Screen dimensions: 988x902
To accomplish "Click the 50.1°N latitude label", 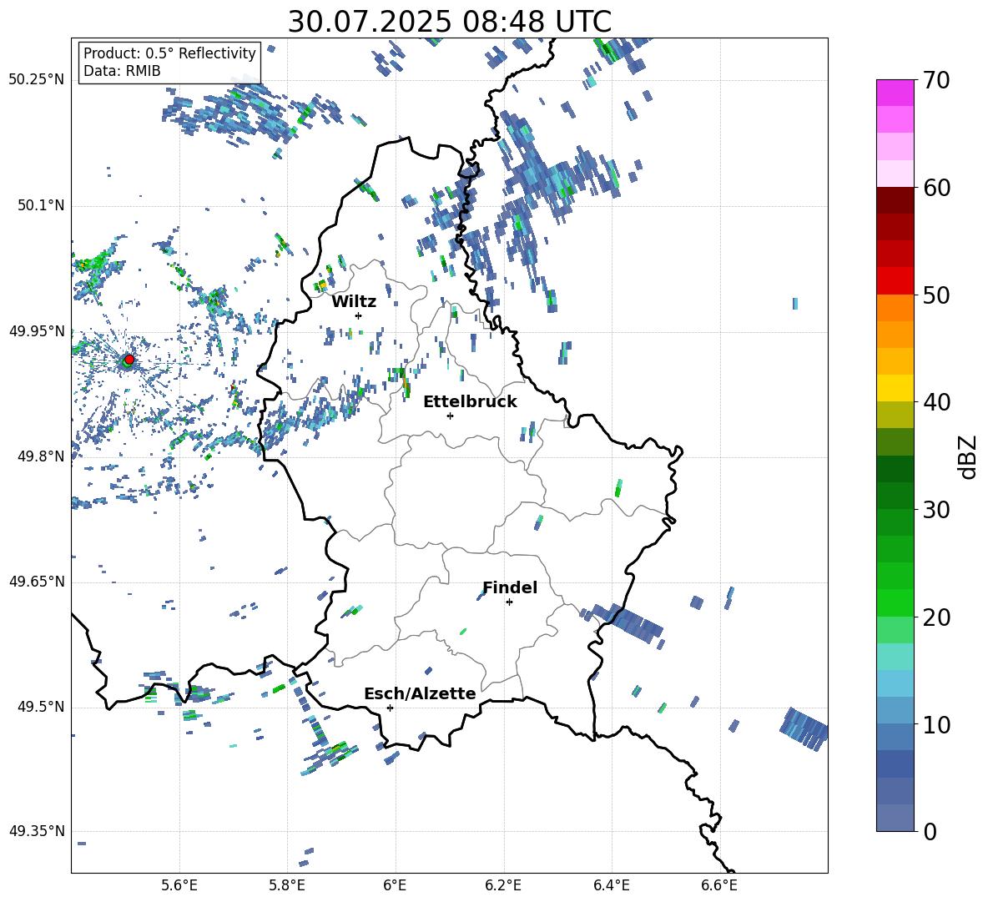I will [40, 206].
